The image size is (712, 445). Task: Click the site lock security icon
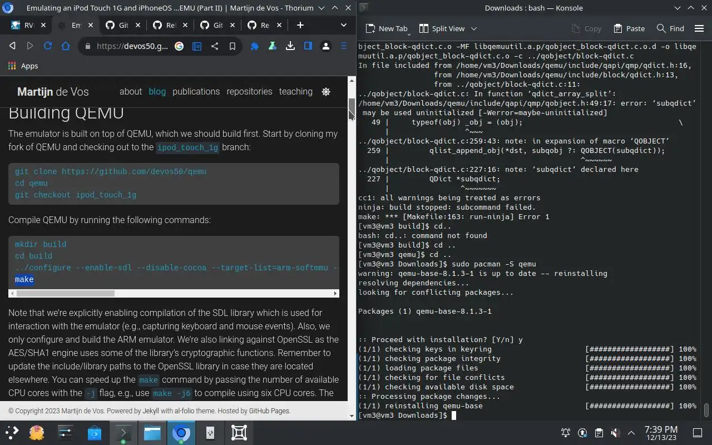pos(87,46)
